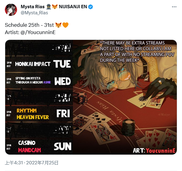Open the tweet timestamp 2022年7月25日
182x171 pixels.
pyautogui.click(x=31, y=163)
